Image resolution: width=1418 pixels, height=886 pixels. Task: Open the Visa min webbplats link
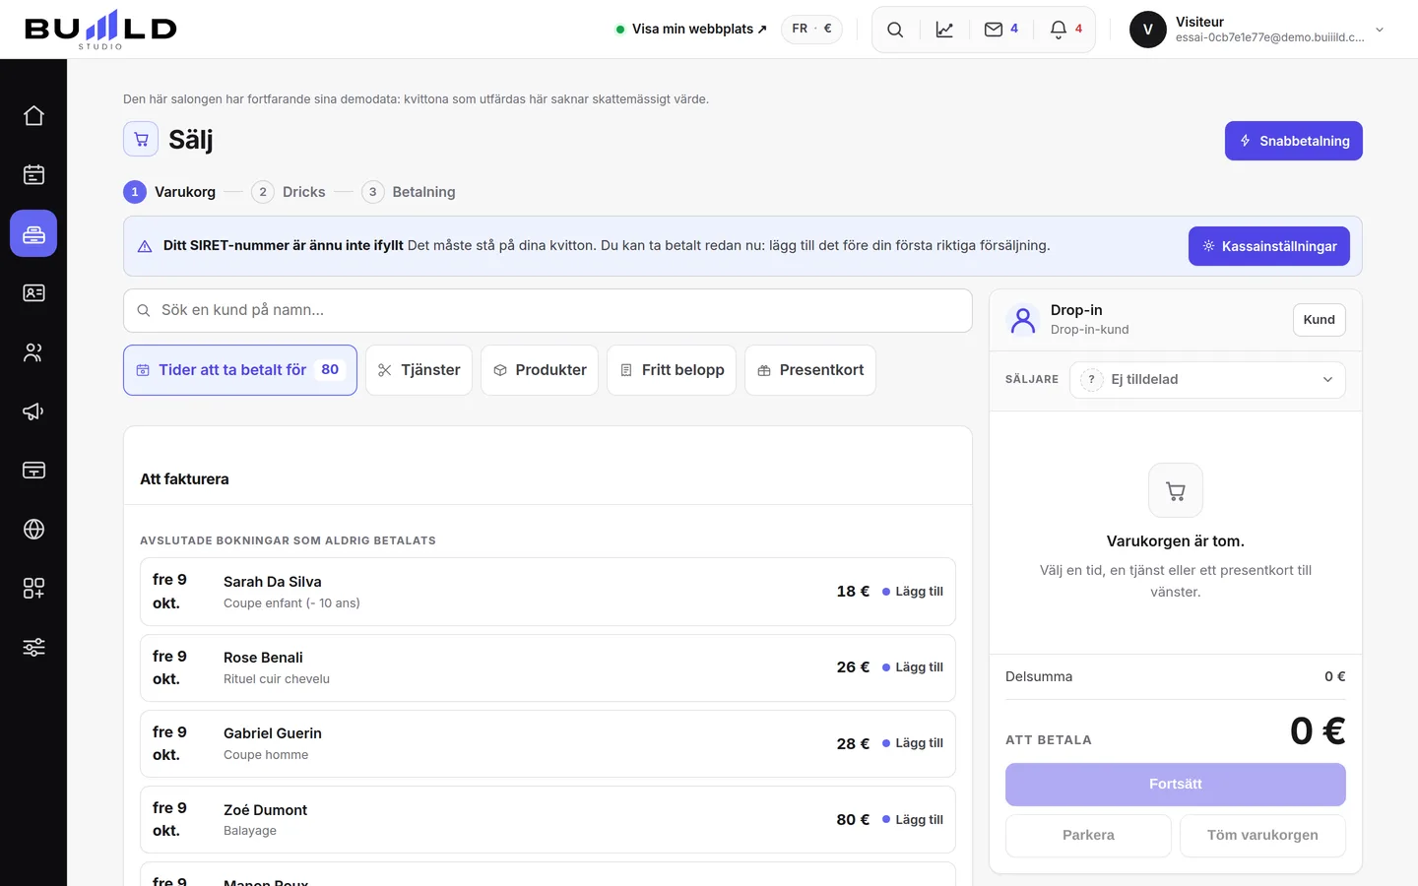click(x=691, y=30)
